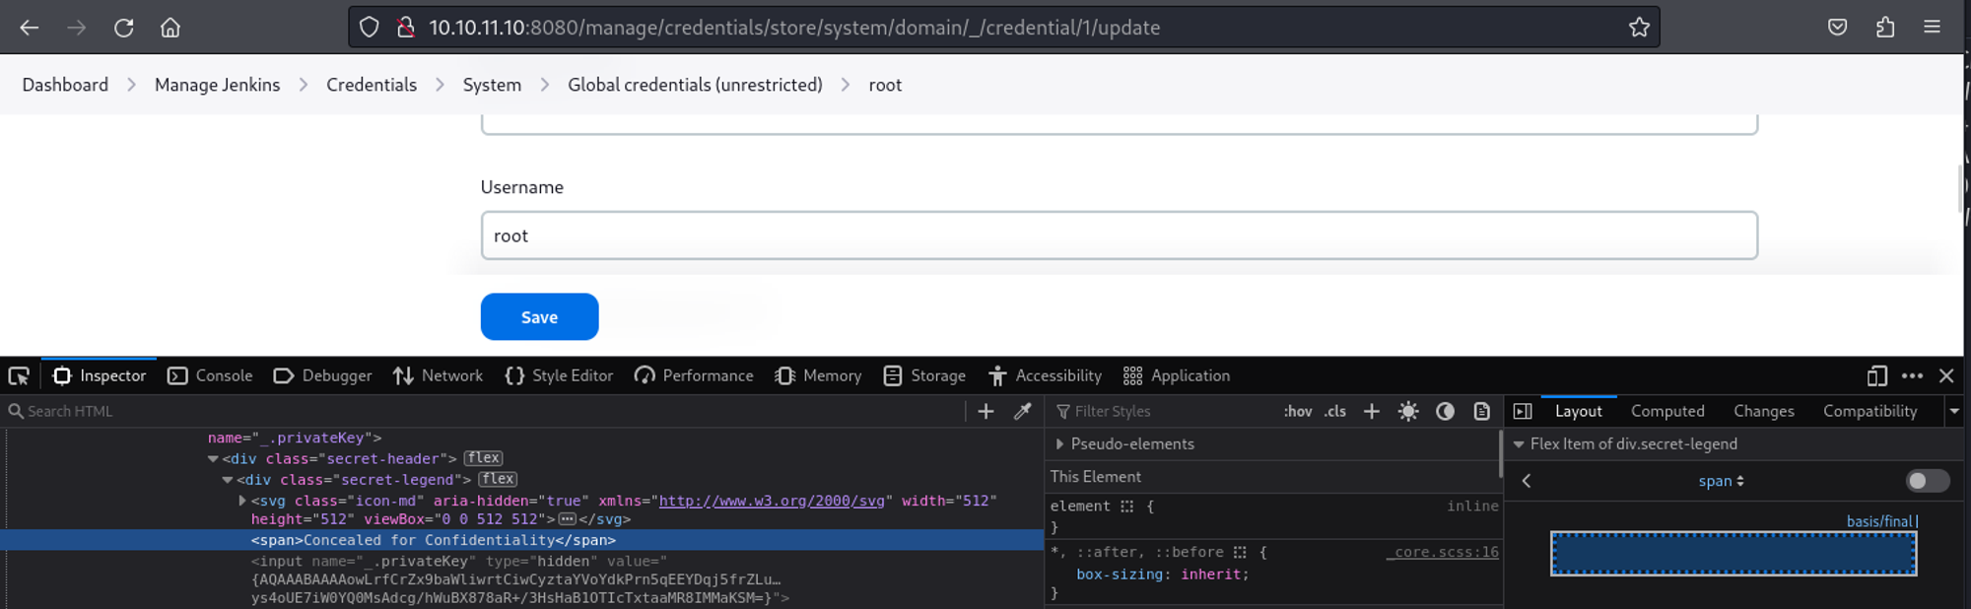1971x609 pixels.
Task: Toggle light color scheme simulation sun icon
Action: 1408,411
